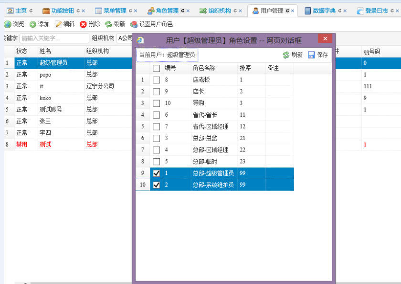Image resolution: width=401 pixels, height=284 pixels.
Task: Refresh the role list in the dialog
Action: click(286, 55)
